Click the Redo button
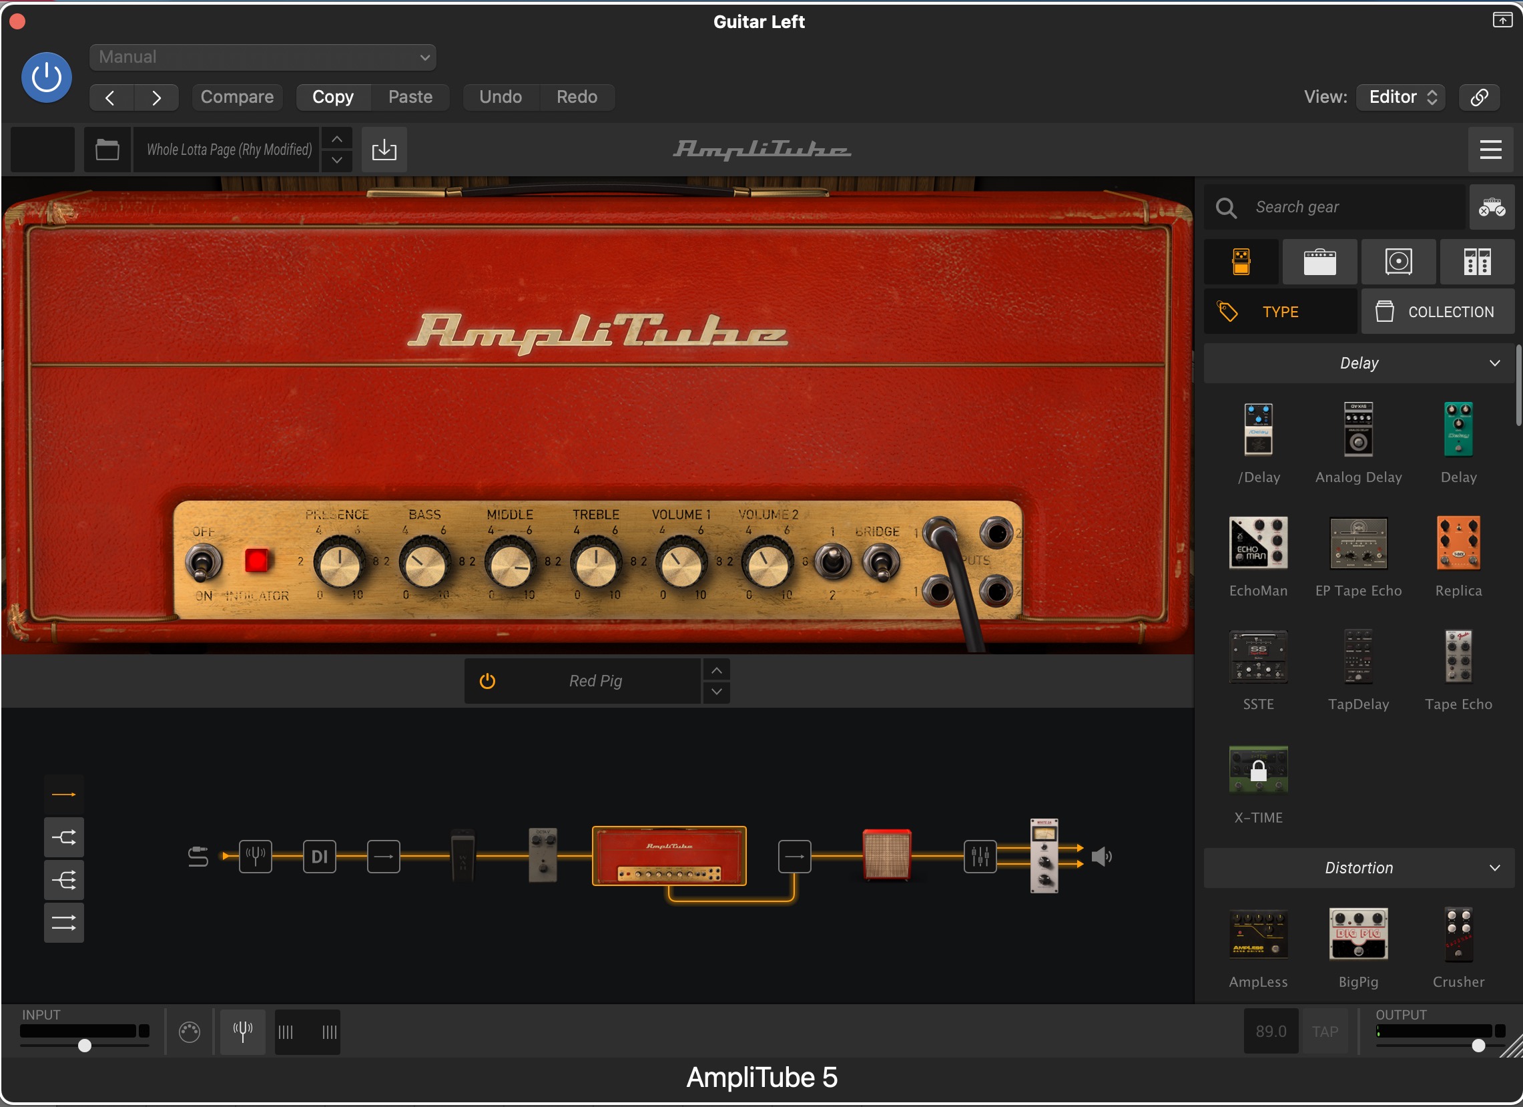 [577, 97]
